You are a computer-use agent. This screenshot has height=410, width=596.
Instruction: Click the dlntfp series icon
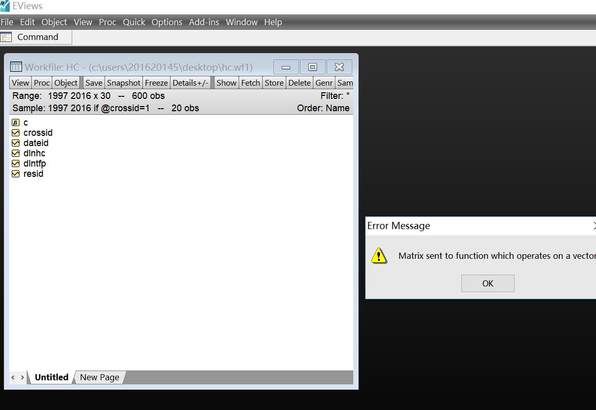coord(15,163)
